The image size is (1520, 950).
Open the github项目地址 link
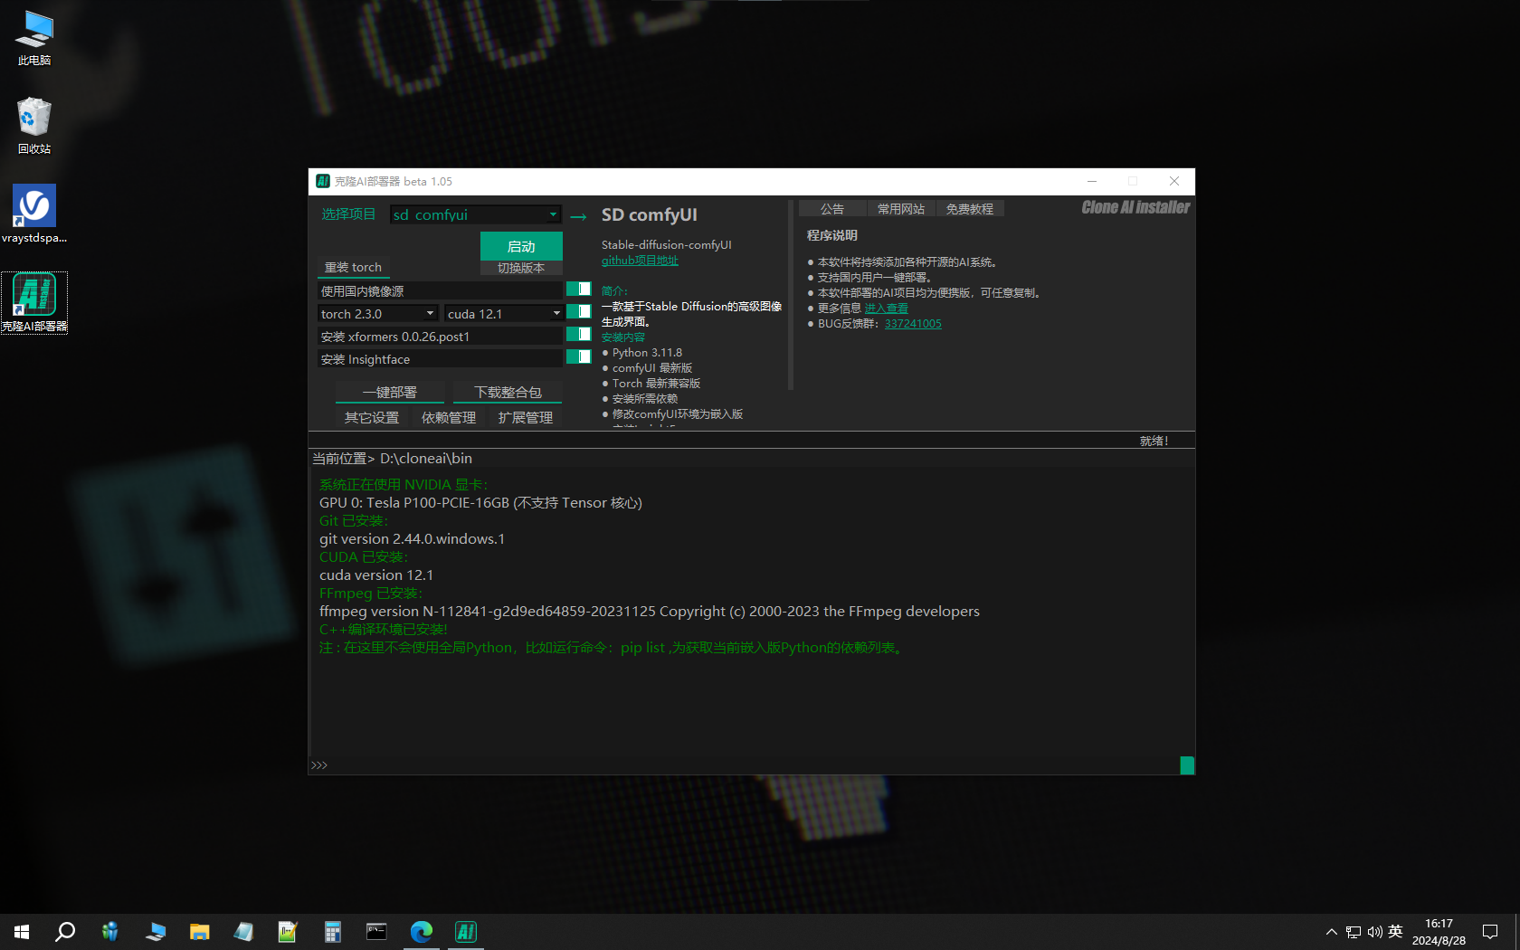[x=640, y=261]
